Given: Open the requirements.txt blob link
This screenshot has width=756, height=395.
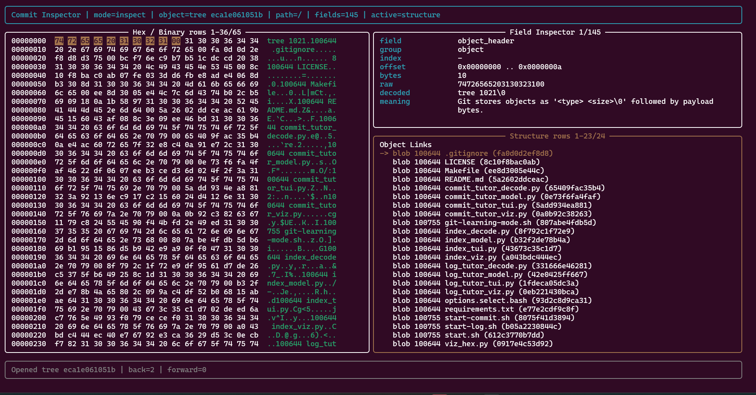Looking at the screenshot, I should [486, 309].
